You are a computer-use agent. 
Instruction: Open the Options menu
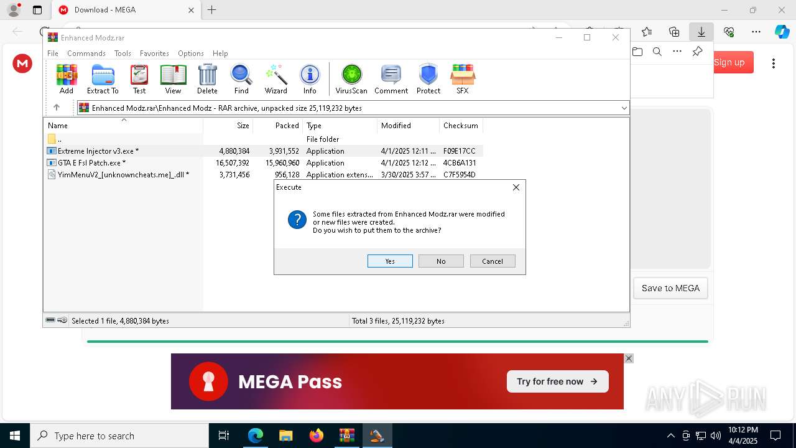click(x=191, y=54)
